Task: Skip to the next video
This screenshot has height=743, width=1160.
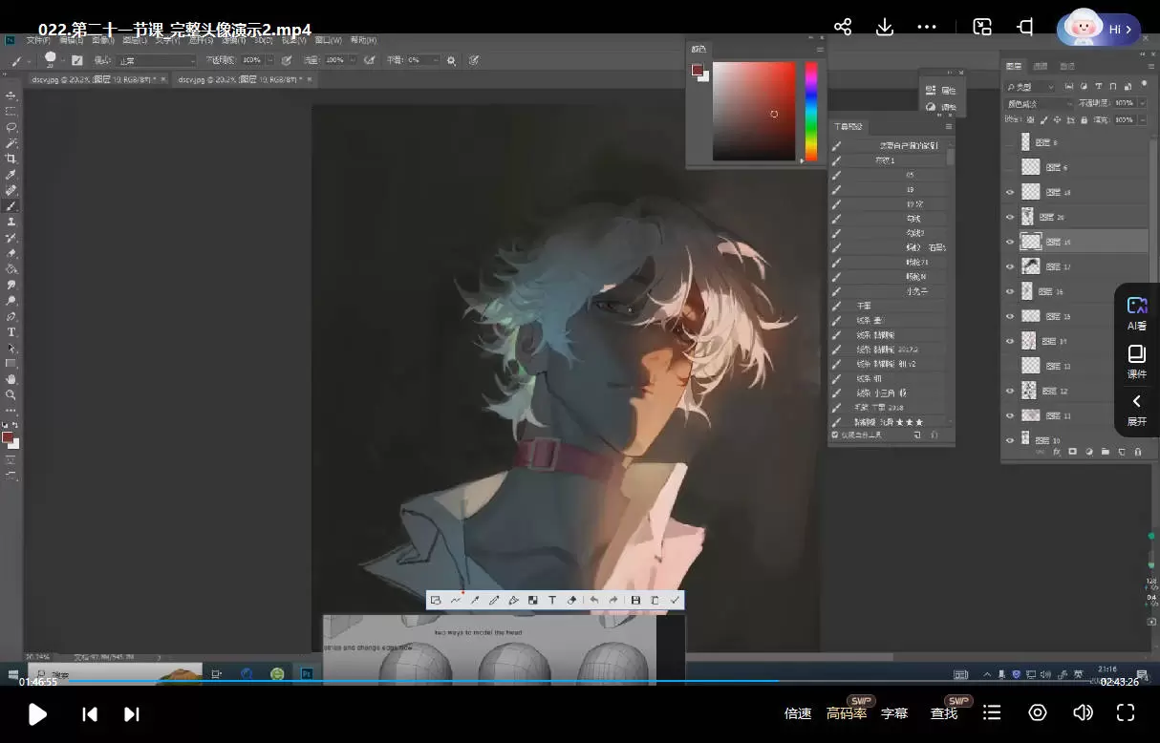Action: (132, 713)
